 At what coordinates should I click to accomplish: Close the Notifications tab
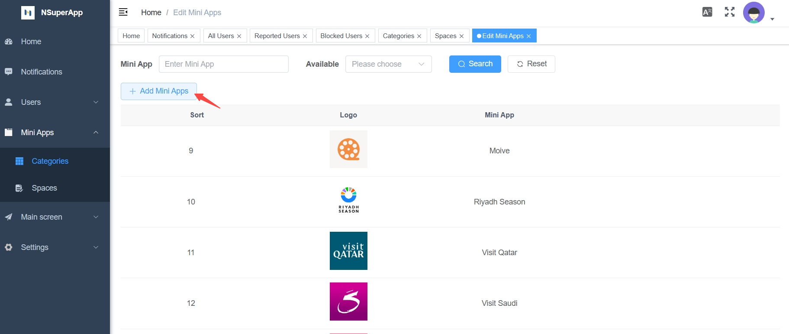(193, 36)
